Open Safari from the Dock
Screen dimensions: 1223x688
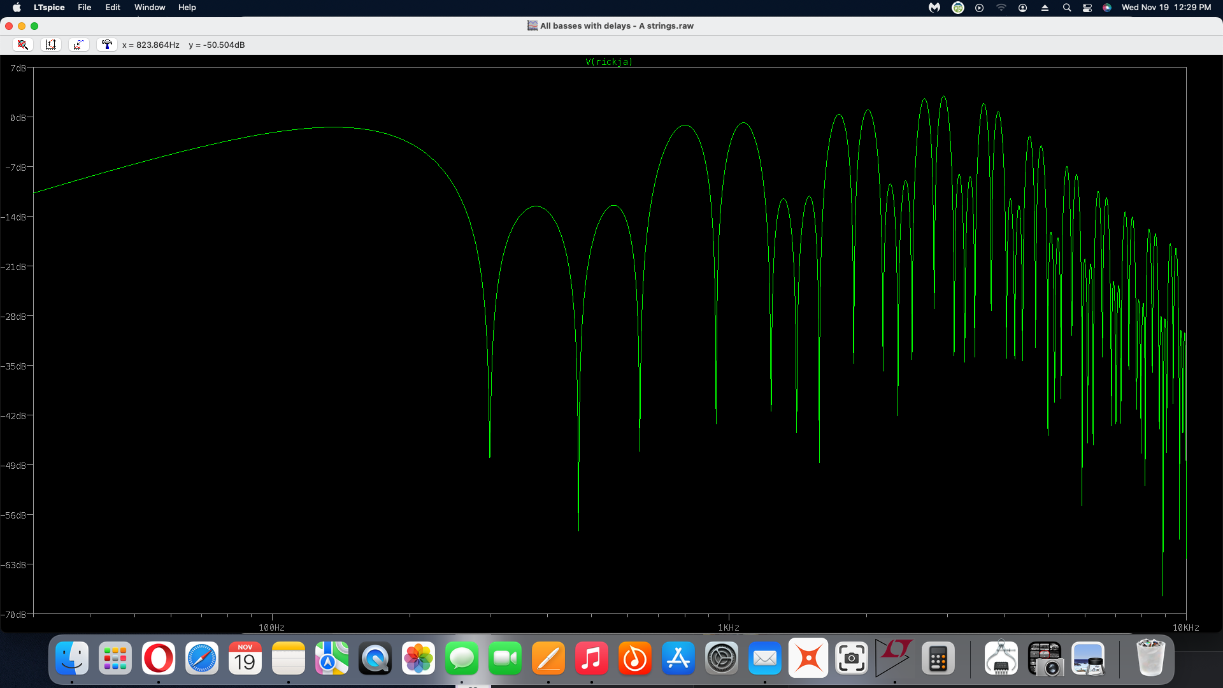pyautogui.click(x=202, y=658)
